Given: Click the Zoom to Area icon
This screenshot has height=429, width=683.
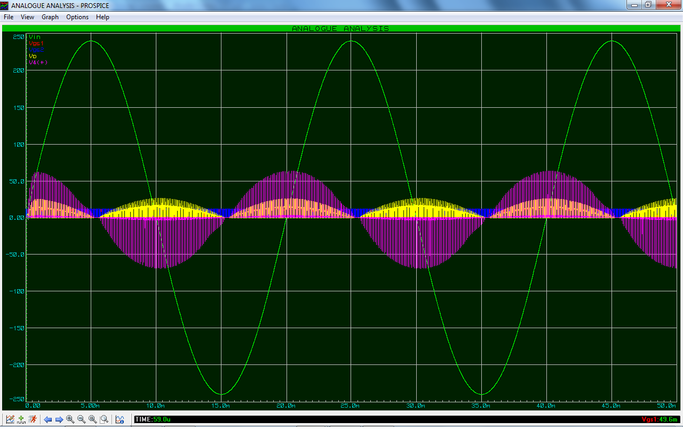Looking at the screenshot, I should [x=104, y=419].
